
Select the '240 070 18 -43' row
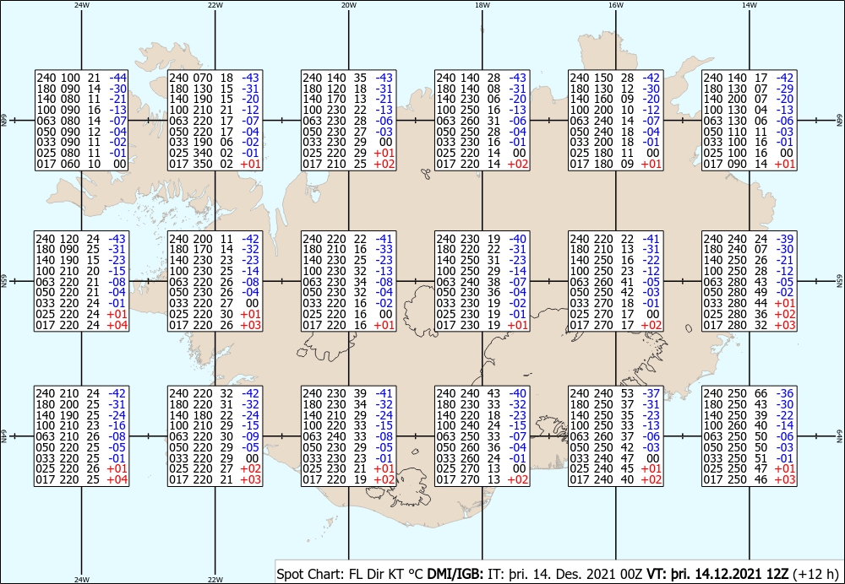tap(215, 78)
